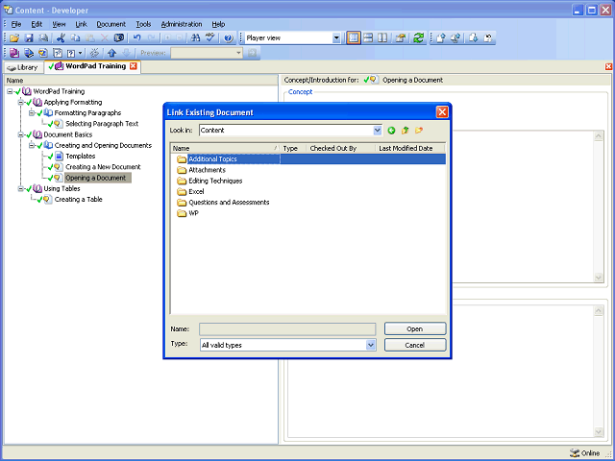Open the Administration menu
This screenshot has height=461, width=615.
click(x=182, y=24)
